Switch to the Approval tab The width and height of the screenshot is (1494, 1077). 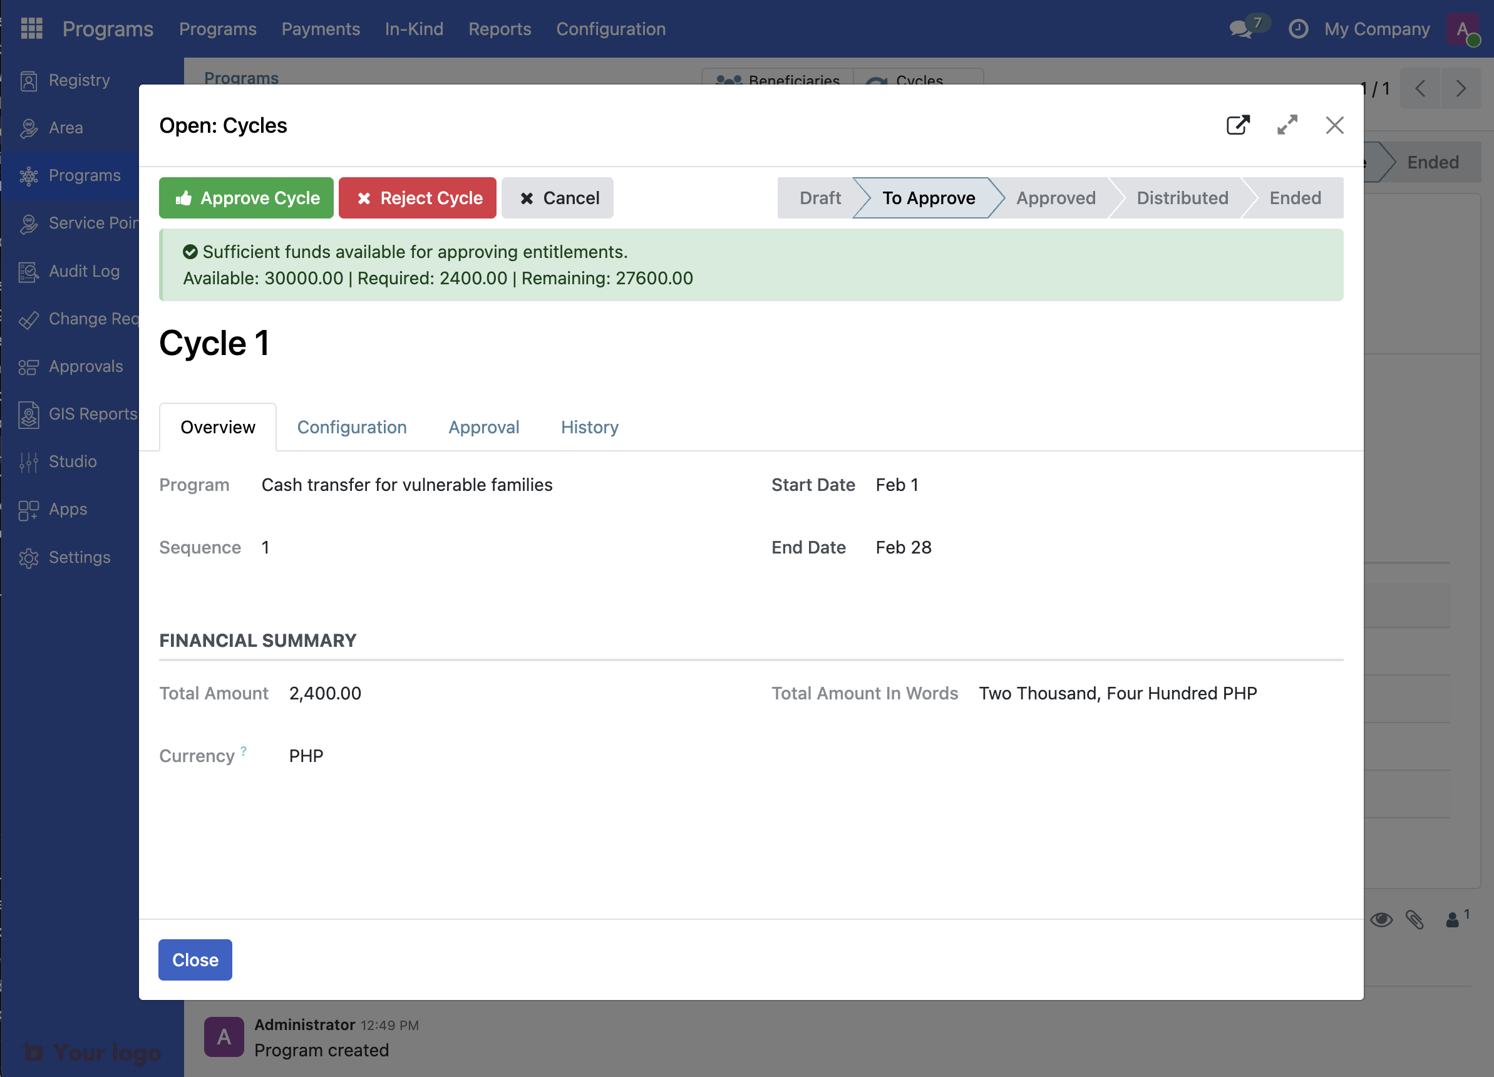[483, 427]
